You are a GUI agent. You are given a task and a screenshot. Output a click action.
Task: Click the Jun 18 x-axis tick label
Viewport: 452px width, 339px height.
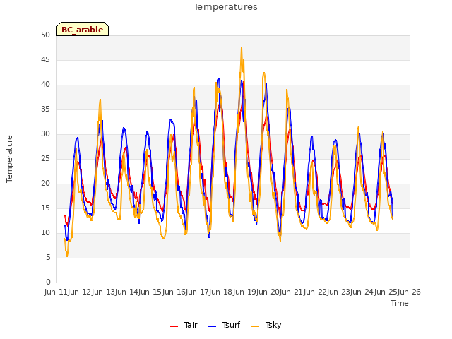click(220, 292)
